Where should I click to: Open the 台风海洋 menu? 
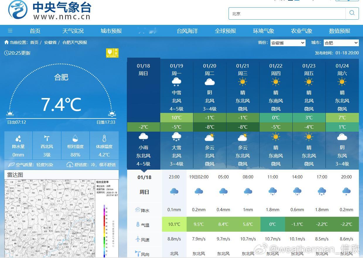[x=187, y=31]
